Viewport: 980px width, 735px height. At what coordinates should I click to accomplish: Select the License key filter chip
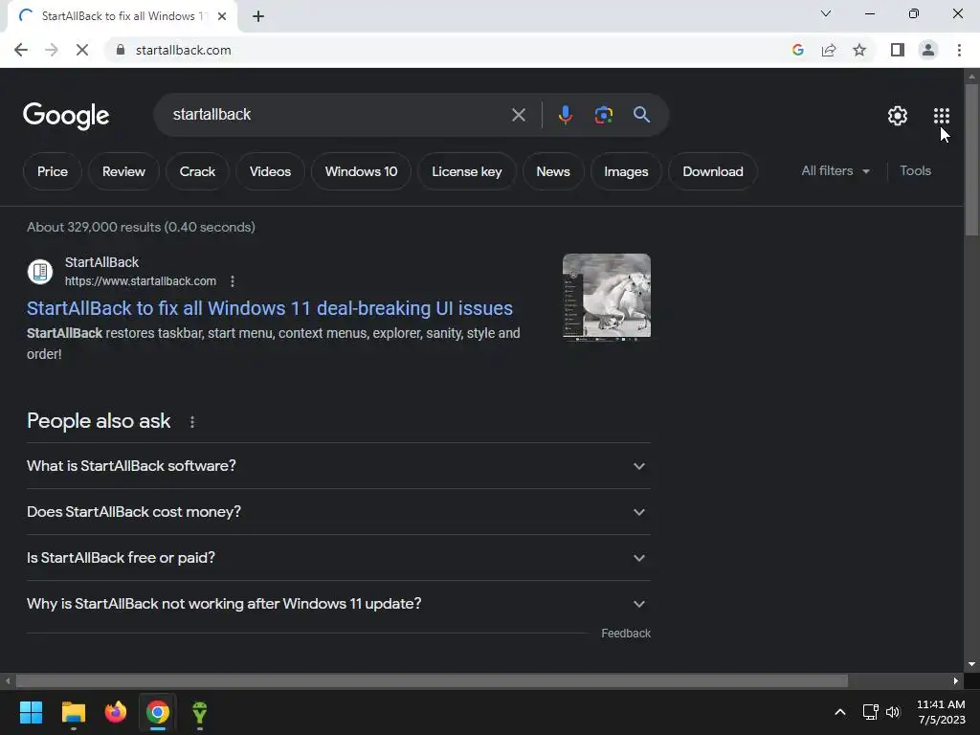[x=467, y=171]
